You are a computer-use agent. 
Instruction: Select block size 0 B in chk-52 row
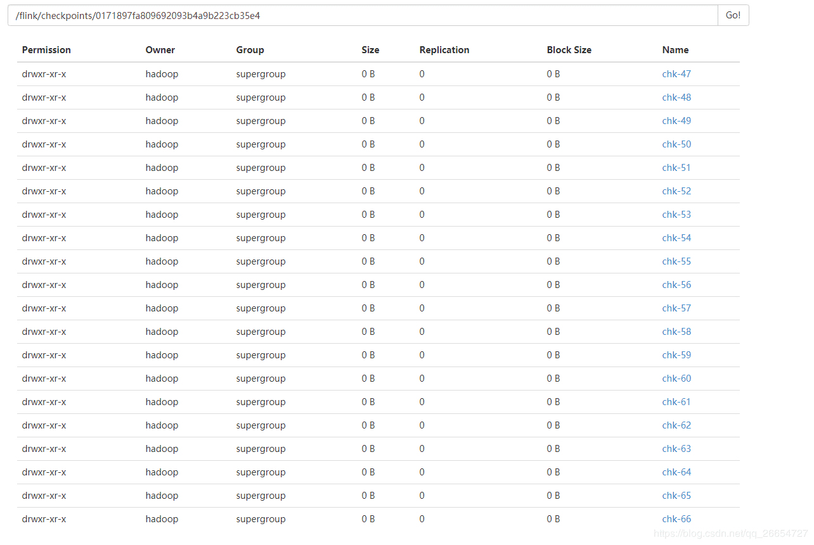point(553,191)
